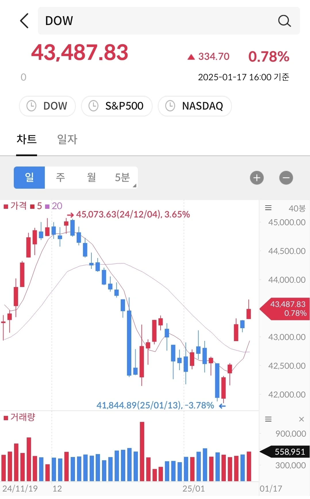Viewport: 310px width, 499px height.
Task: Close the volume panel with X
Action: tap(301, 419)
